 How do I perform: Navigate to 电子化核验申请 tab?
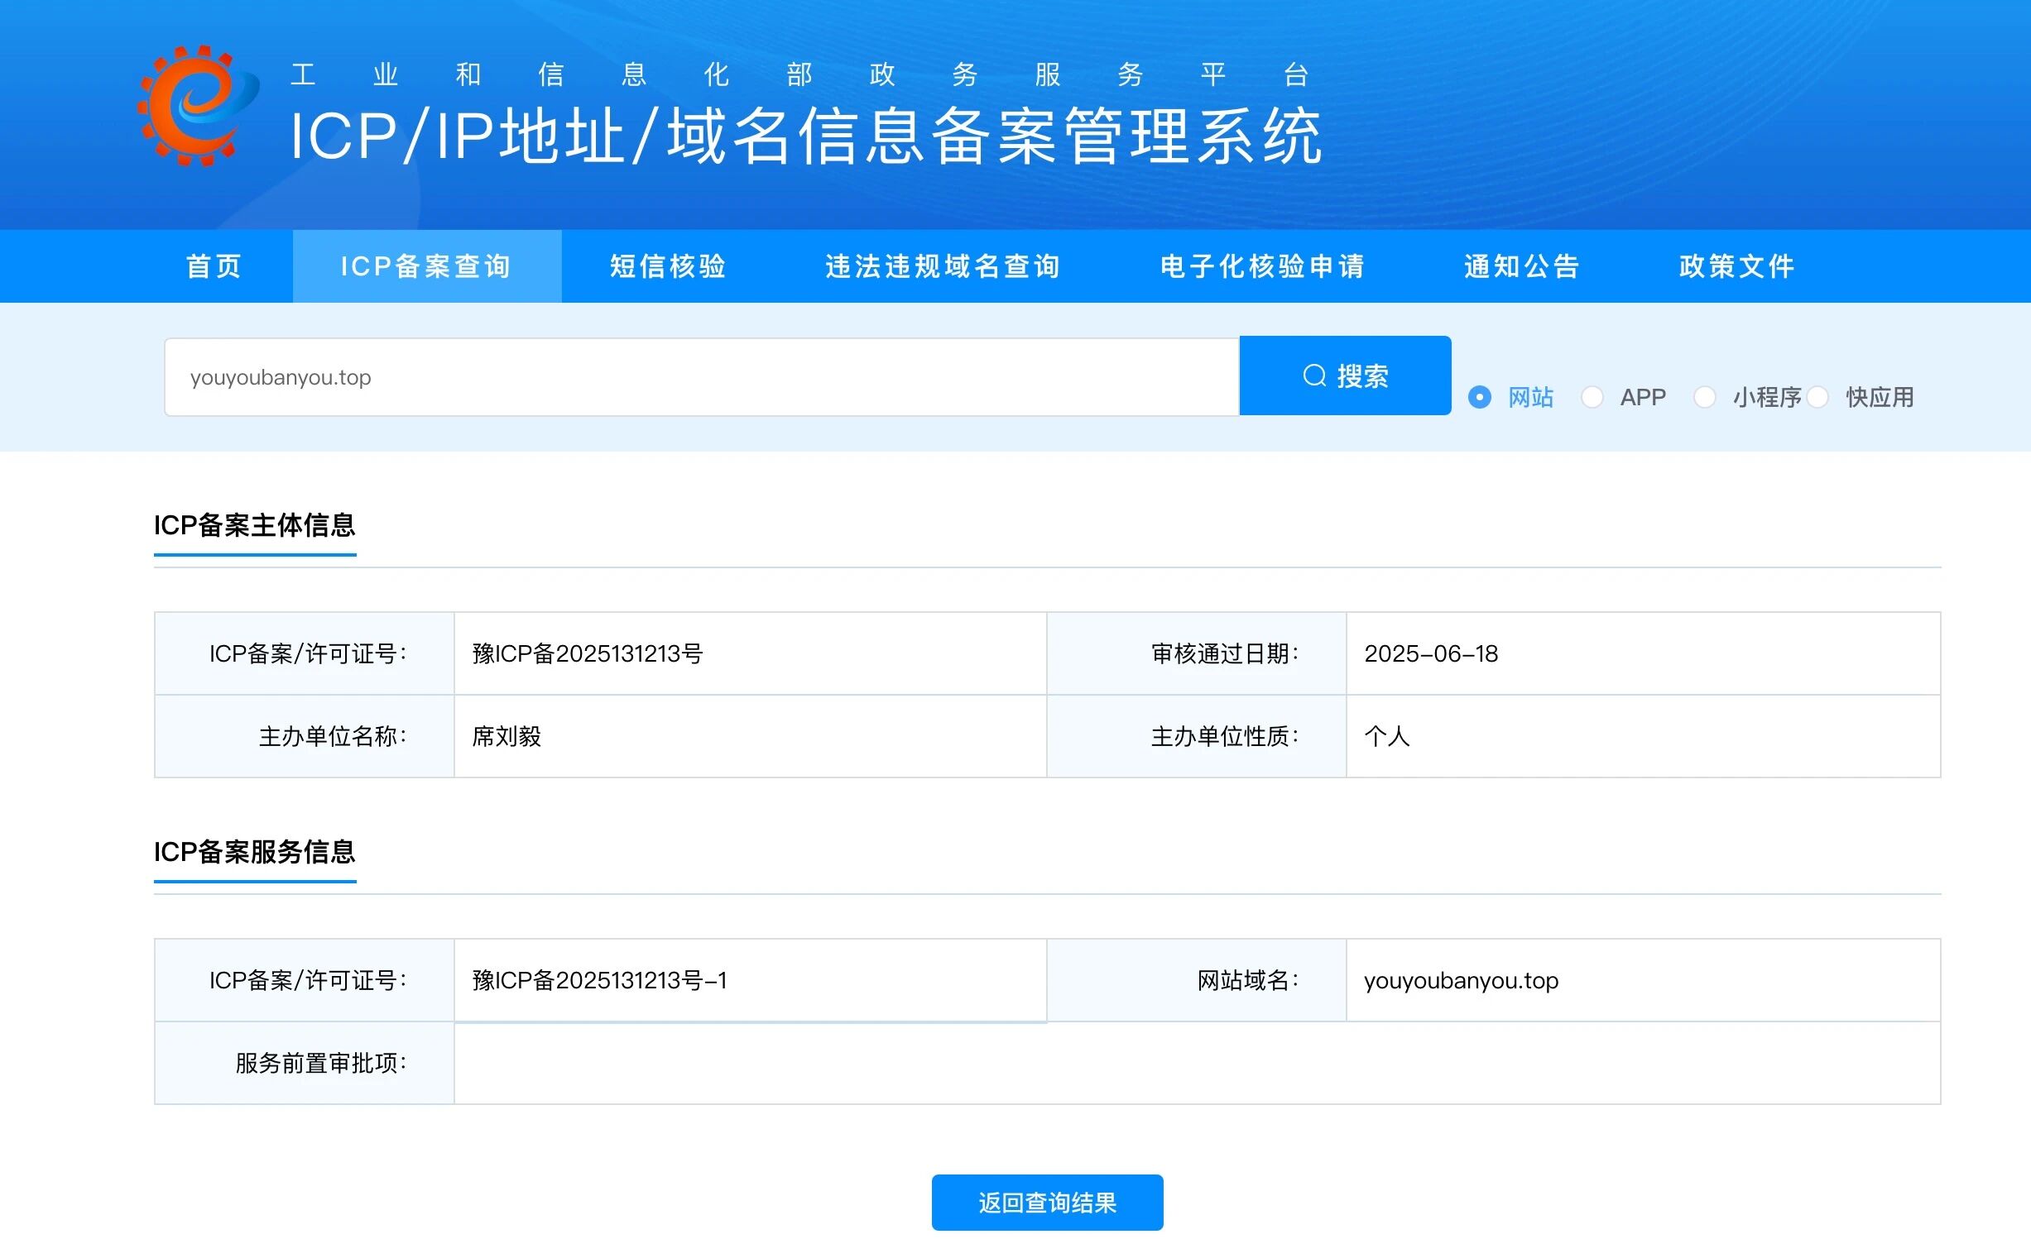point(1262,266)
